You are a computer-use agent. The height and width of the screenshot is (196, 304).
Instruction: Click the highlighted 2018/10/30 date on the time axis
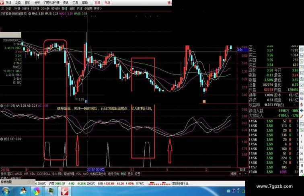(x=96, y=169)
